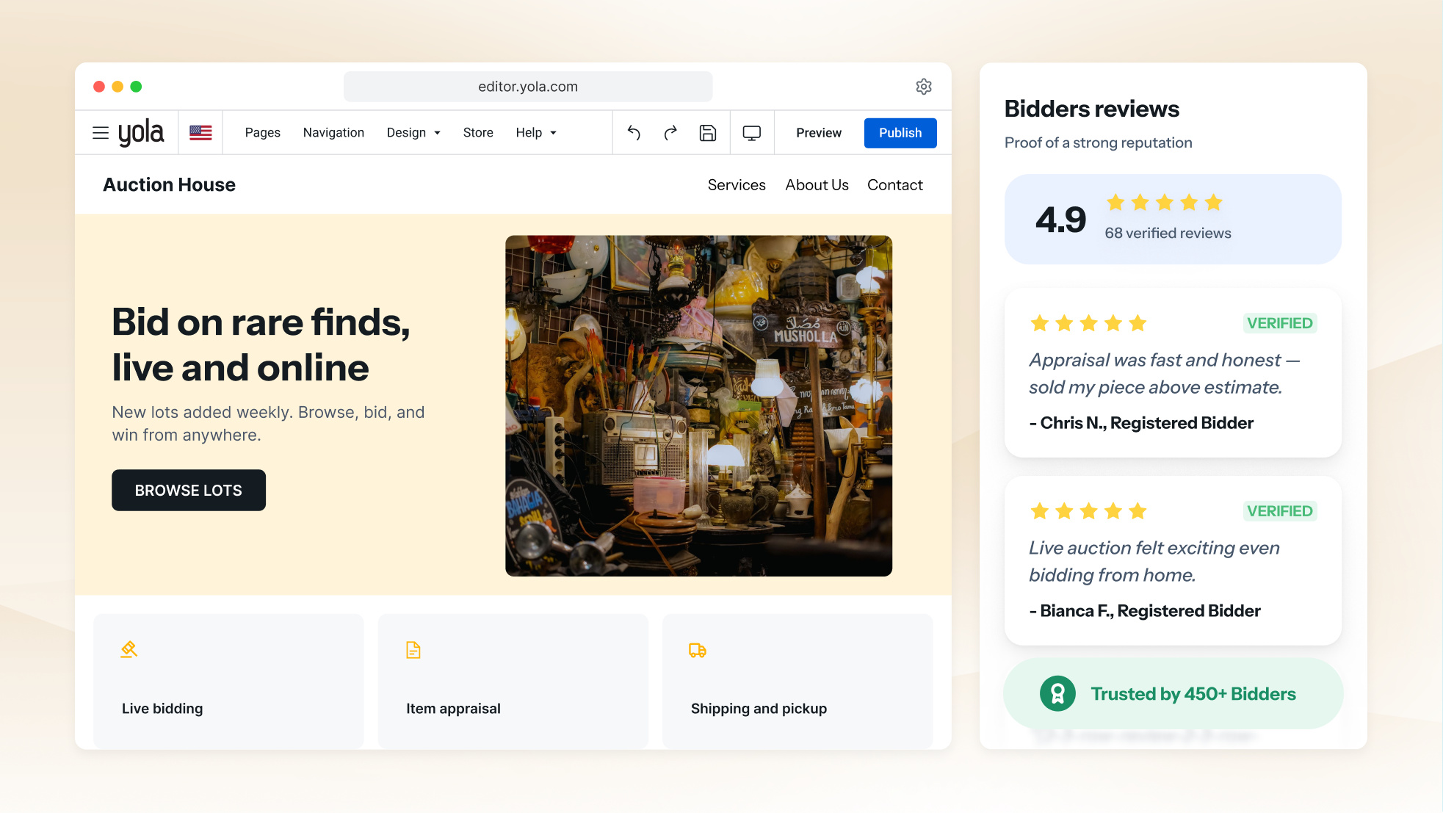Open the Navigation menu
Viewport: 1443px width, 813px height.
pyautogui.click(x=333, y=133)
